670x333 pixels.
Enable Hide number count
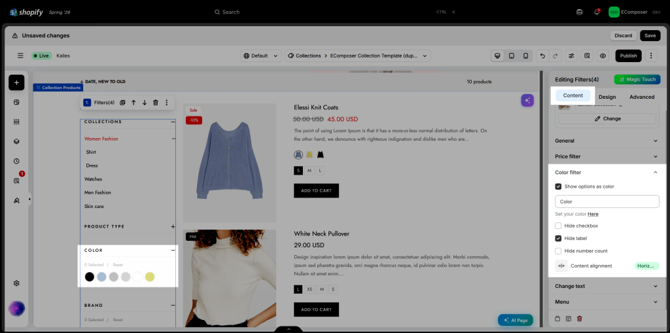click(558, 251)
